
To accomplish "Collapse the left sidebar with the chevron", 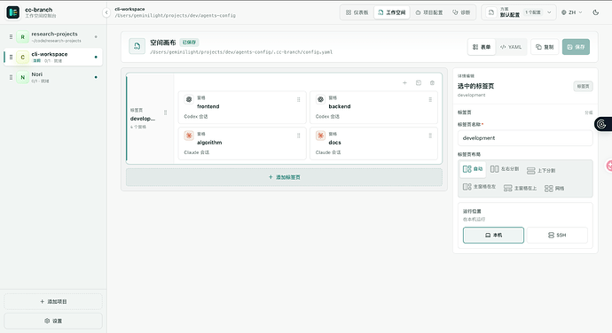I will (x=106, y=12).
